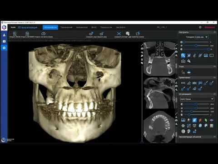Click the wrench icon in settings panel
The height and width of the screenshot is (164, 218).
pos(188,61)
